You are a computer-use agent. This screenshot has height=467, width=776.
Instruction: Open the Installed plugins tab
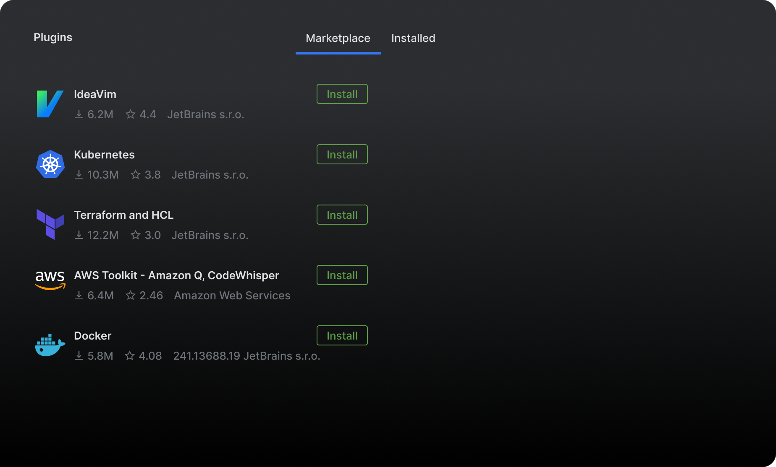(413, 38)
